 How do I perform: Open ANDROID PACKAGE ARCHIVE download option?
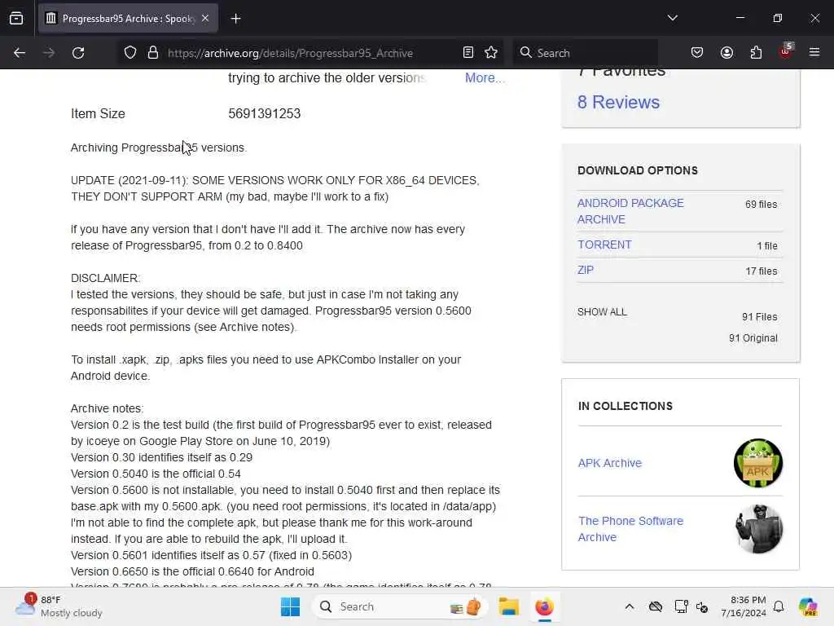pyautogui.click(x=630, y=211)
